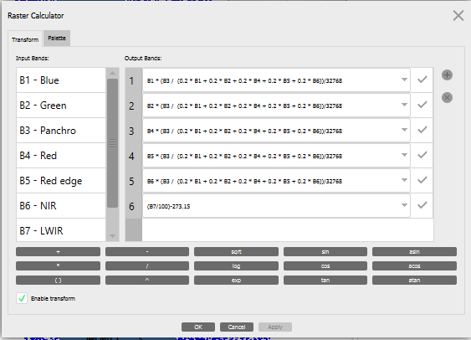Click the OK button
Viewport: 471px width, 340px height.
tap(198, 327)
